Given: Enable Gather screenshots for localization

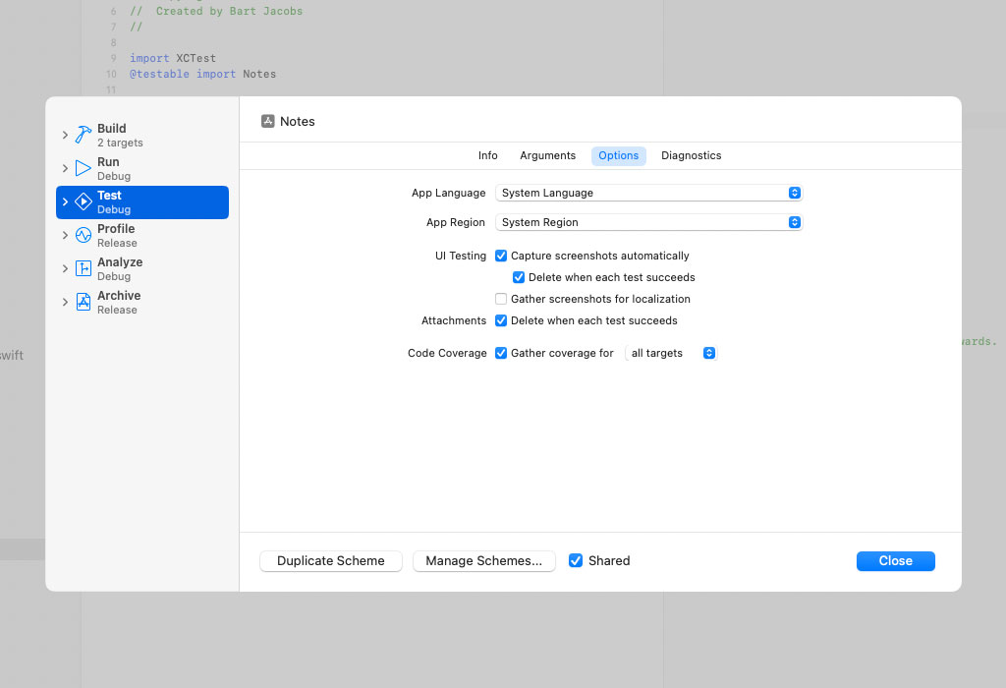Looking at the screenshot, I should (500, 299).
